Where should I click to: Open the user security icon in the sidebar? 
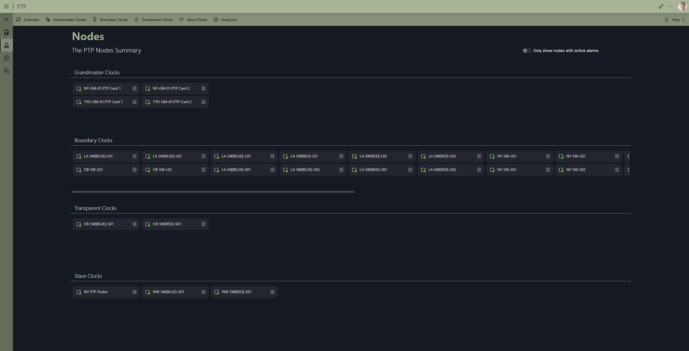click(6, 71)
